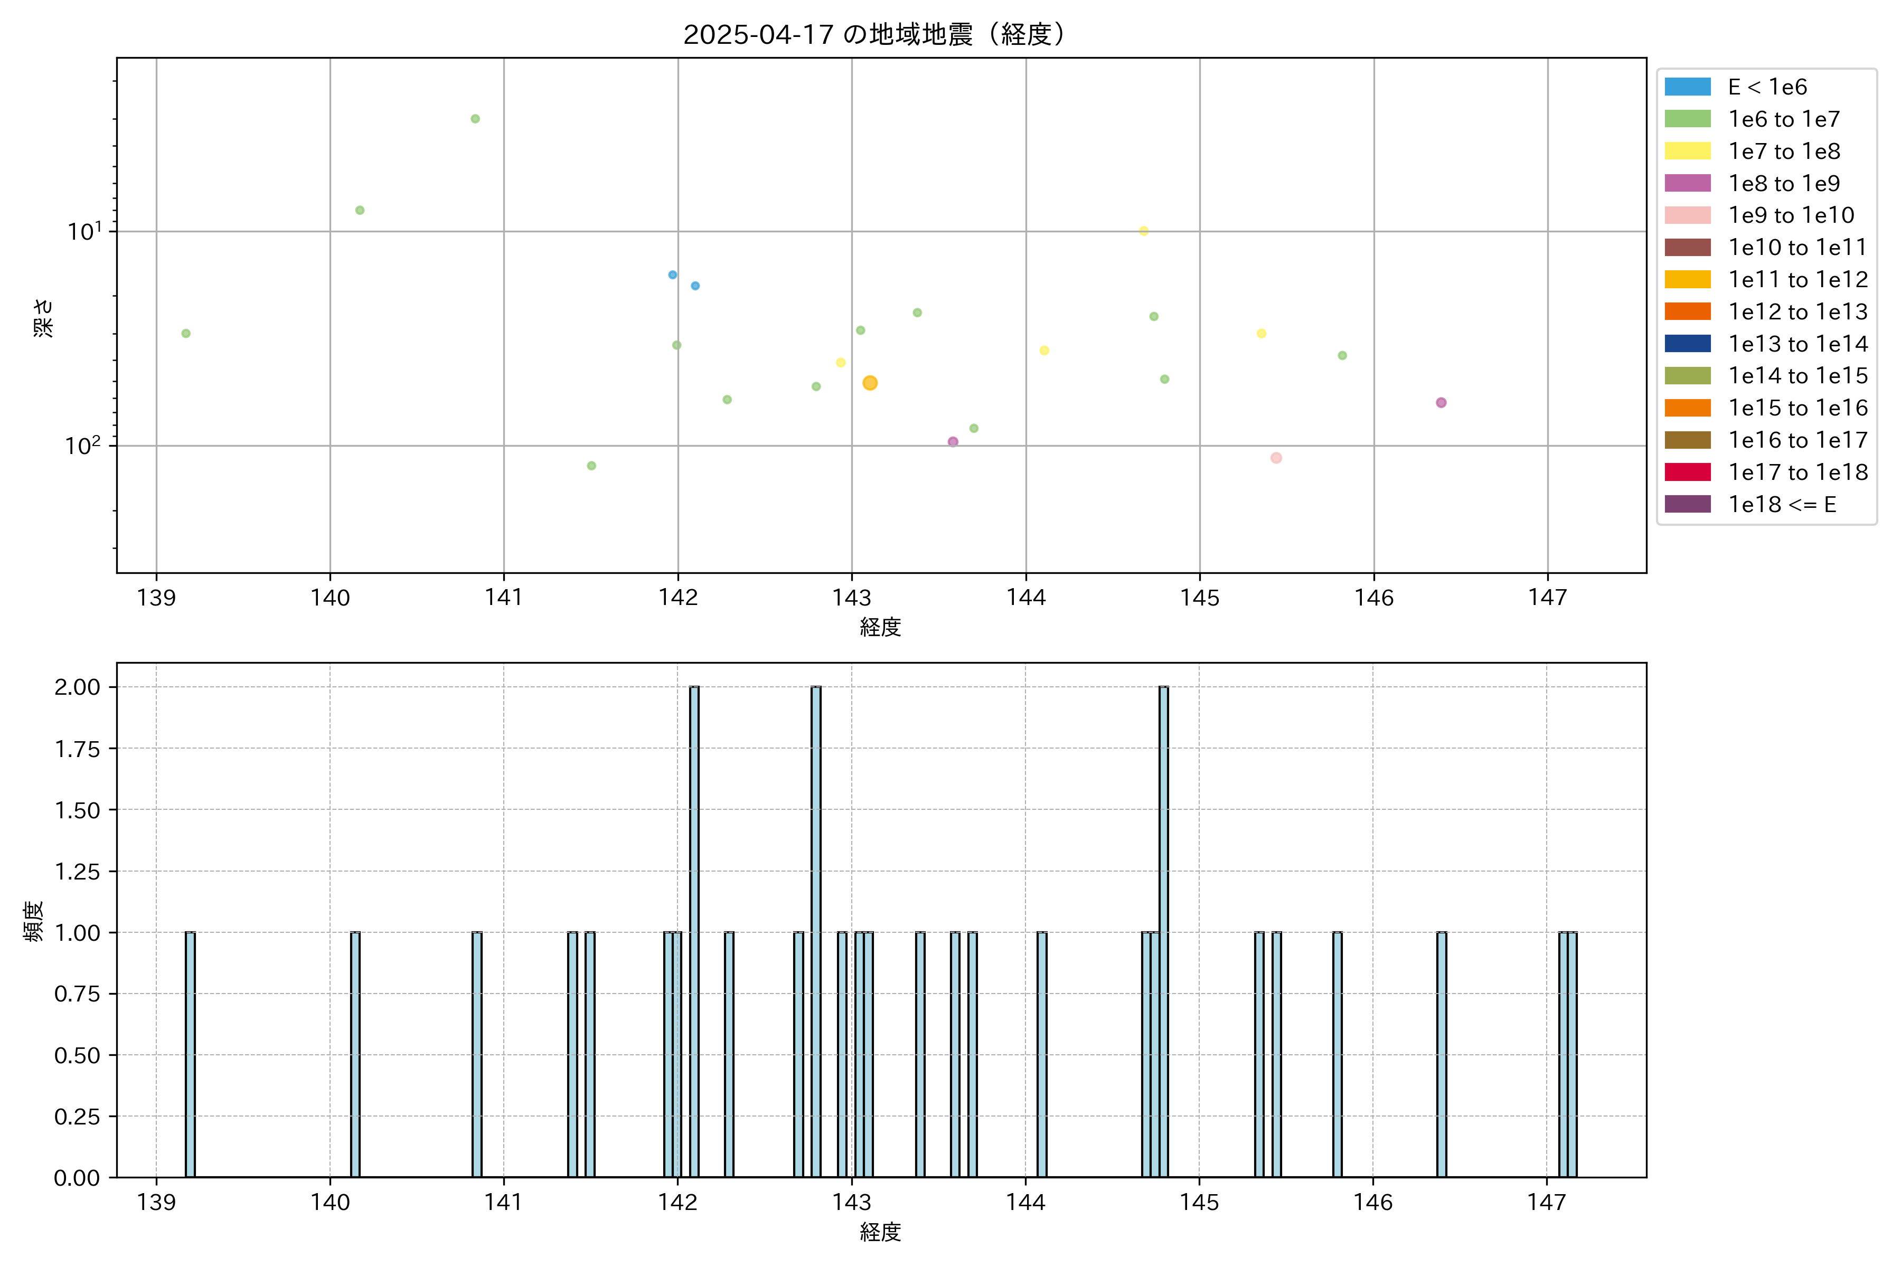The width and height of the screenshot is (1901, 1267).
Task: Click the topmost green scatter point near longitude 141
Action: (475, 119)
